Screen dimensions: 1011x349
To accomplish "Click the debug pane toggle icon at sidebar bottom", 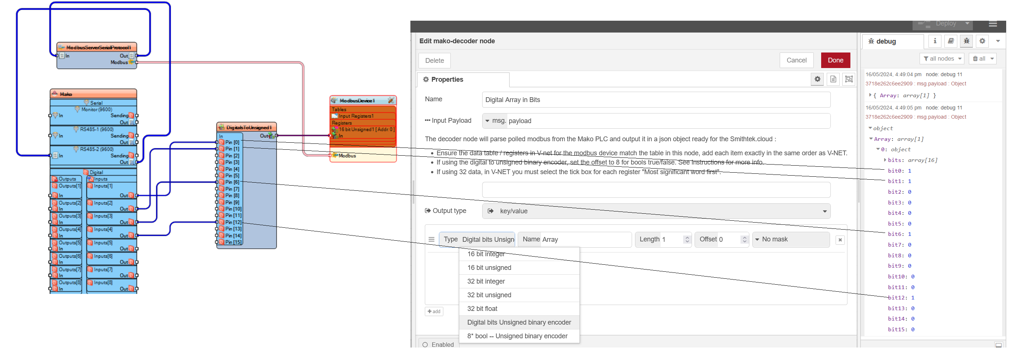I will tap(998, 345).
